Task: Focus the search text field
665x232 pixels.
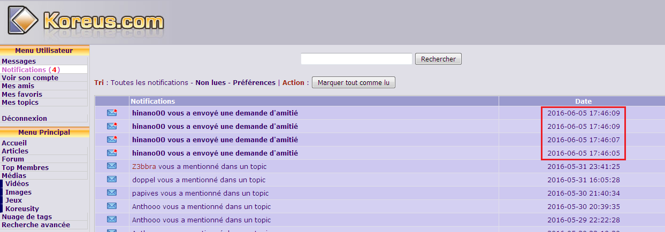Action: [356, 59]
